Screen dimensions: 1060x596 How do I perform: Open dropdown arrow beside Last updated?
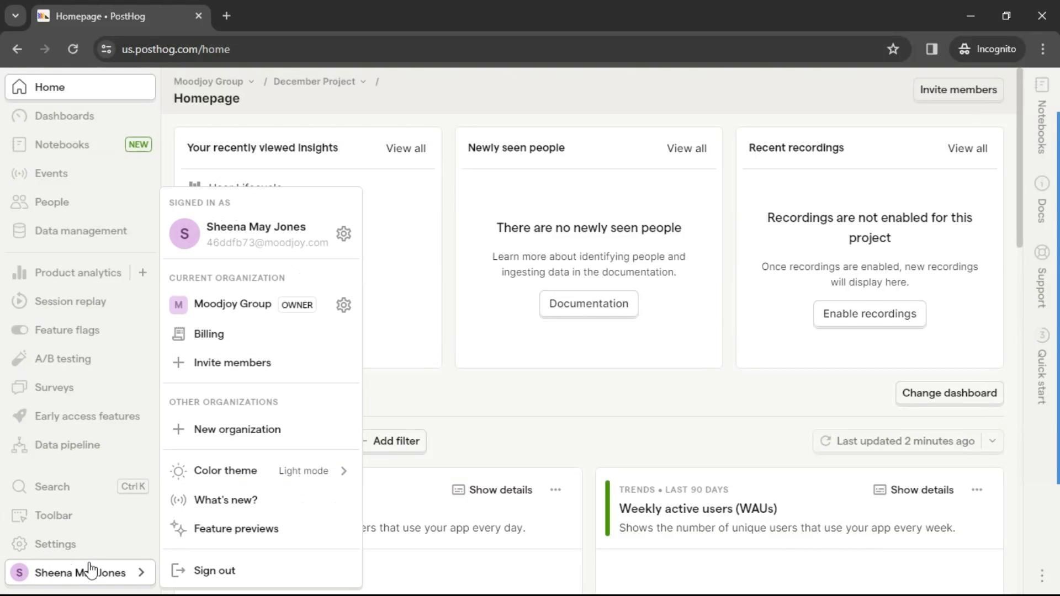(992, 441)
